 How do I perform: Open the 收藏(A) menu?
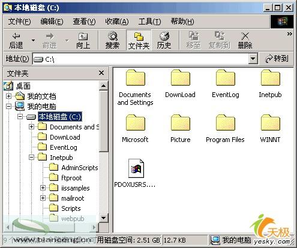point(117,22)
